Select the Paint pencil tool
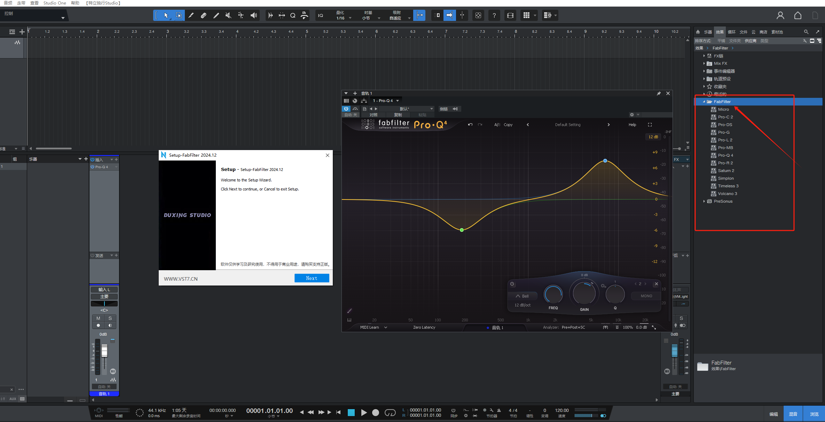Image resolution: width=825 pixels, height=422 pixels. 216,15
